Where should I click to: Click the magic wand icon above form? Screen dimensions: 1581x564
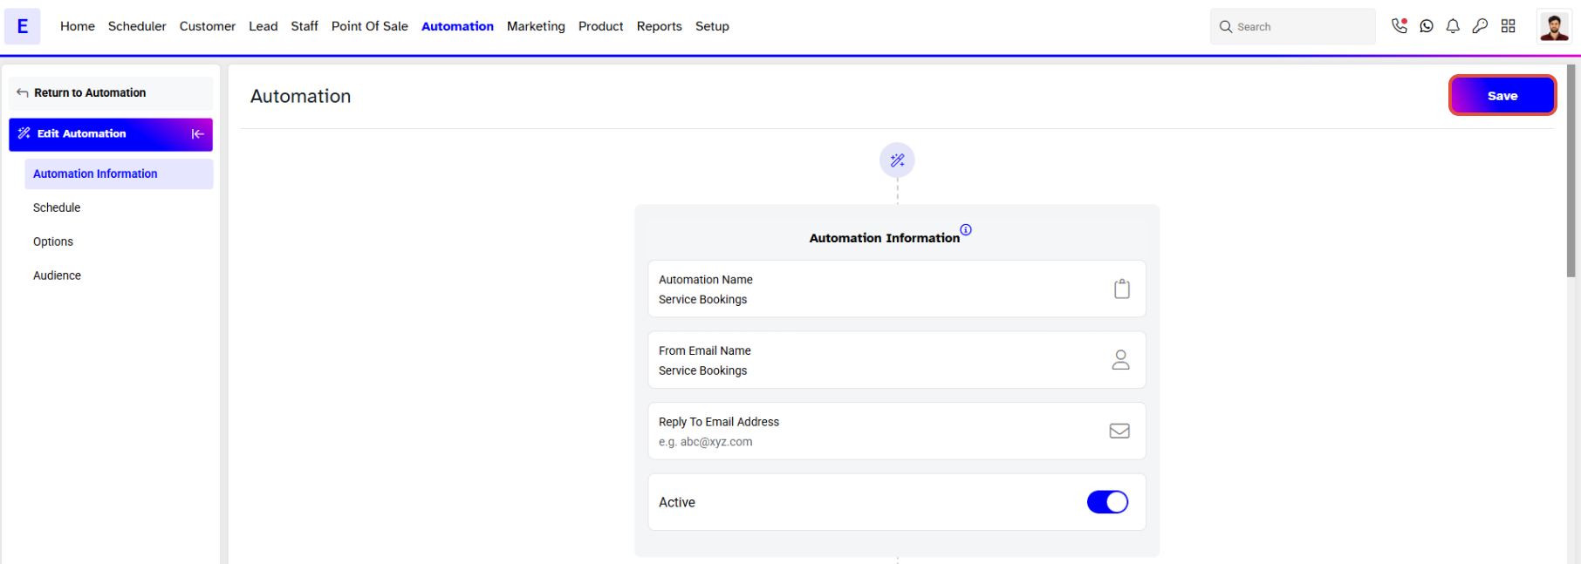[897, 160]
